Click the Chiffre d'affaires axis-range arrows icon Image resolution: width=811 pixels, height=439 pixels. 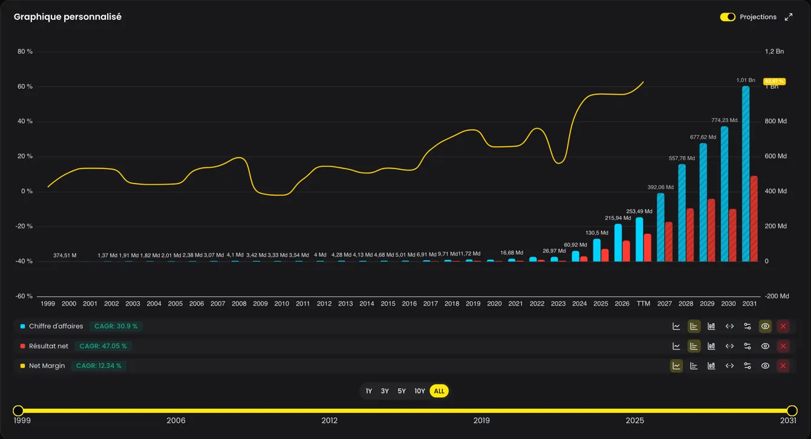729,326
